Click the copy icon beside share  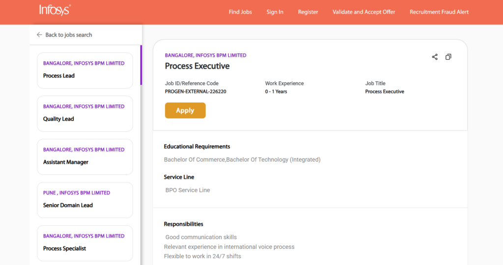448,57
